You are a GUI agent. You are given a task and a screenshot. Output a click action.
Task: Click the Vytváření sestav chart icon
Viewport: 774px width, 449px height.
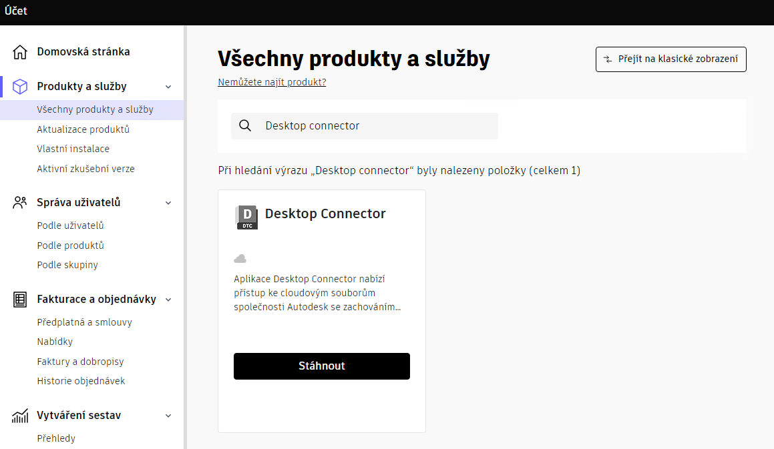click(20, 416)
